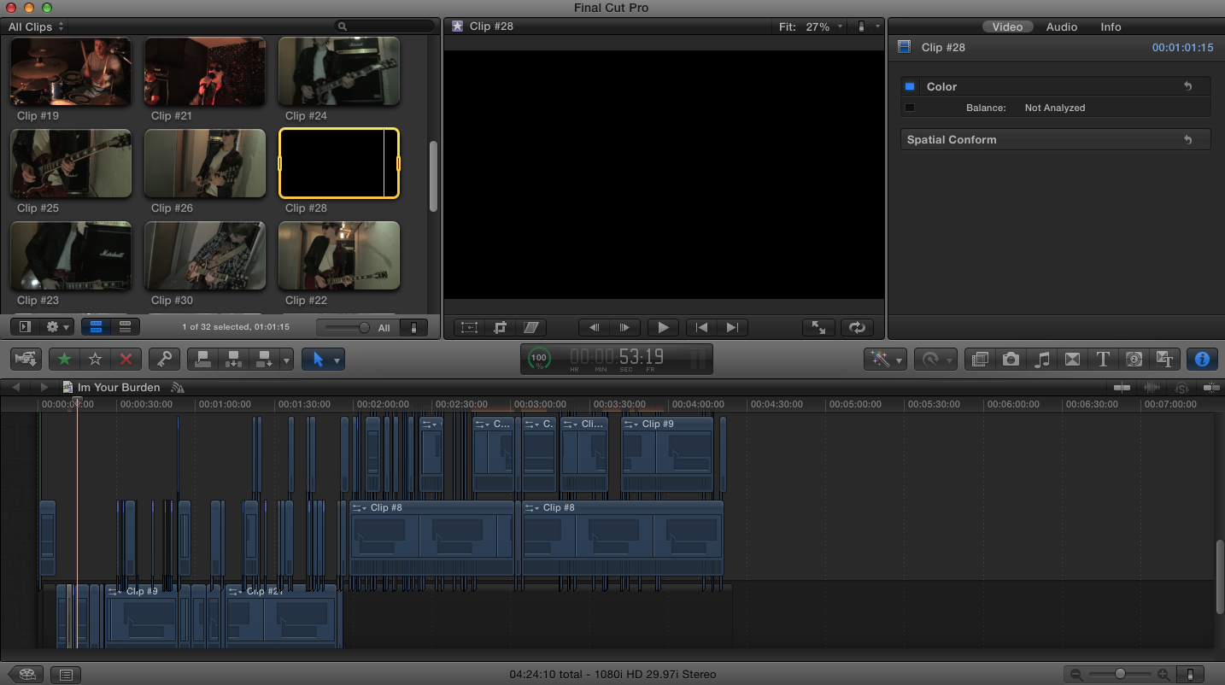This screenshot has height=685, width=1225.
Task: Click the event browser vertical scrollbar
Action: [433, 177]
